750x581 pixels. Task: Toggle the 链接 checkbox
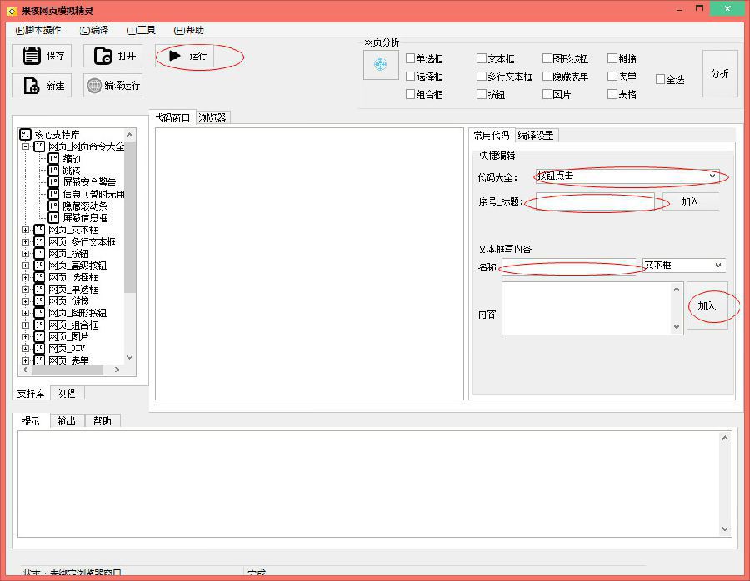612,58
